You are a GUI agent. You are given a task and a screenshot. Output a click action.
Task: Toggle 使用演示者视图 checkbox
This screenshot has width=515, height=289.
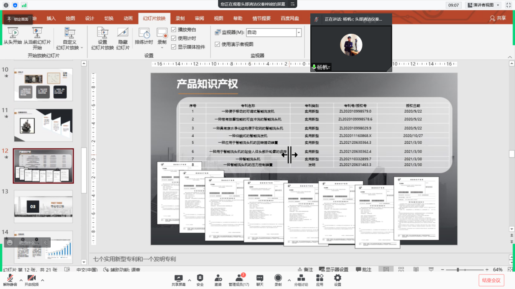217,44
